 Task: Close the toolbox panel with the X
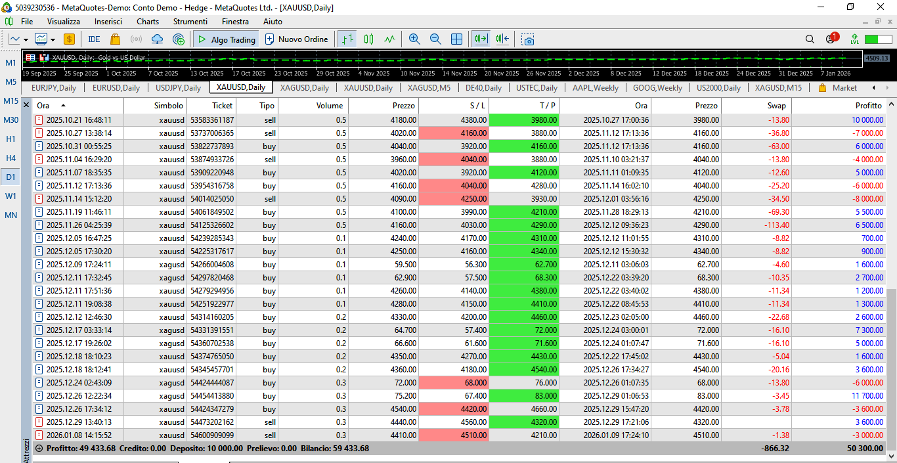26,105
